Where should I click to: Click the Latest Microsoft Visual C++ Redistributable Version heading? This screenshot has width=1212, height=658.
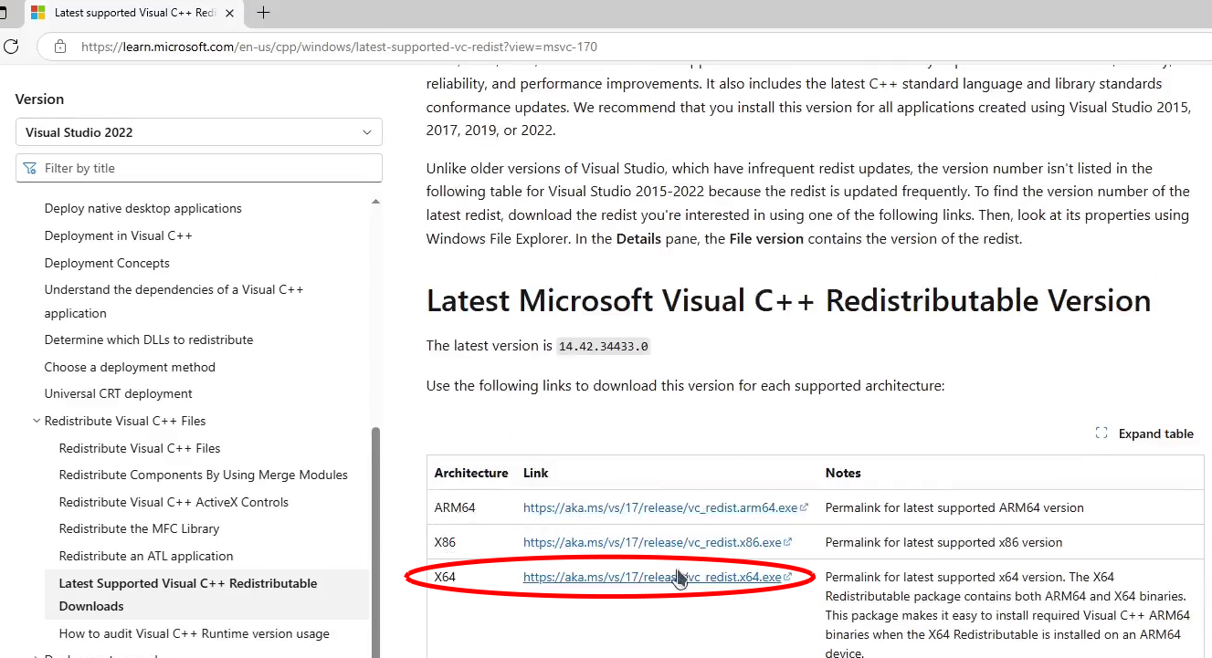[788, 300]
